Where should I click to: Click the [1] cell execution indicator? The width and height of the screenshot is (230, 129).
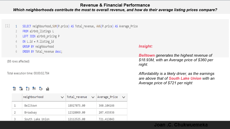tap(7, 26)
